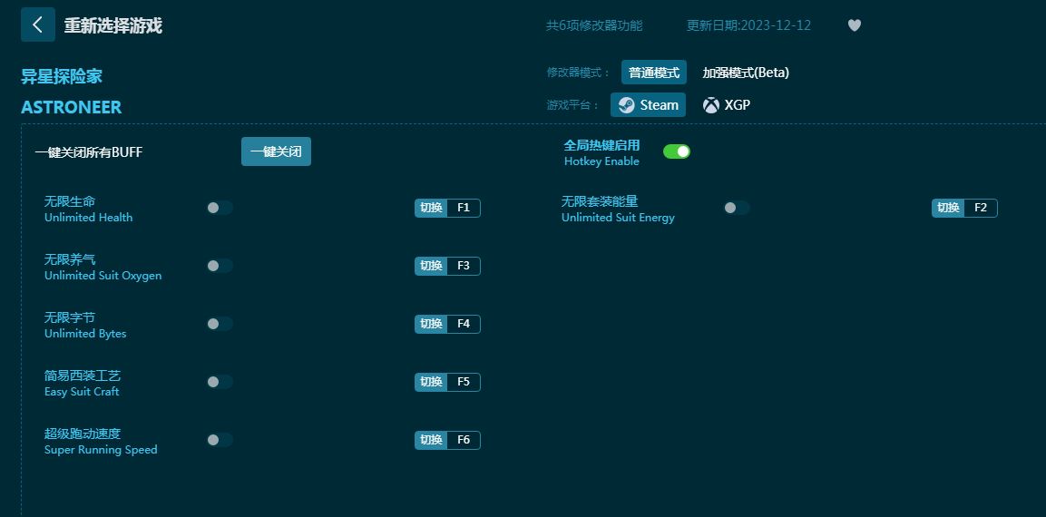The image size is (1046, 517).
Task: Click the ASTRONEER game title
Action: 72,107
